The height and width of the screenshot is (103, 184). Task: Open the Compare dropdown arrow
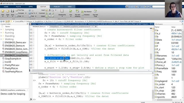pos(26,13)
